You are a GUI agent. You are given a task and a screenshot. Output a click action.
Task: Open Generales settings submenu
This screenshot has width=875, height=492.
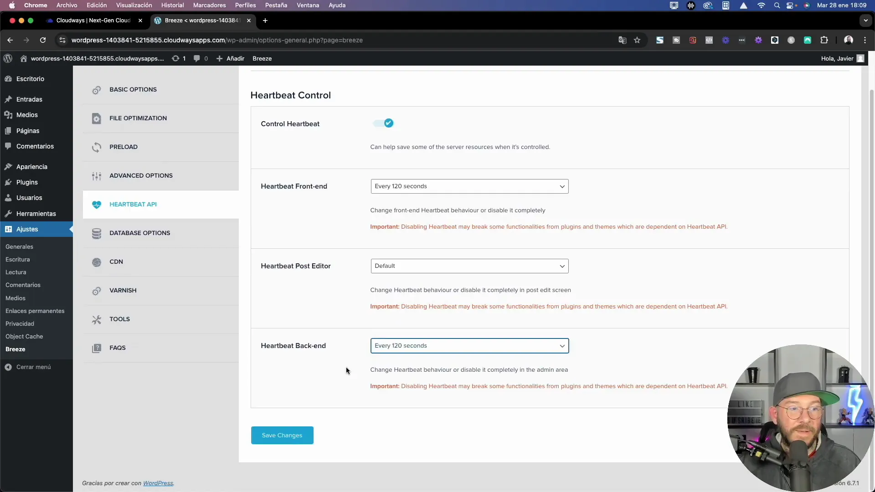click(19, 246)
